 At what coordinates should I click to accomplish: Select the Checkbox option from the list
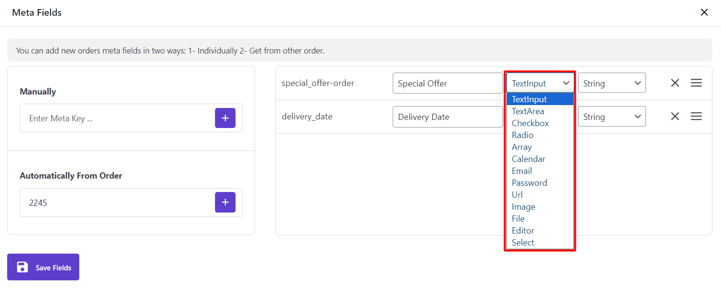[530, 123]
